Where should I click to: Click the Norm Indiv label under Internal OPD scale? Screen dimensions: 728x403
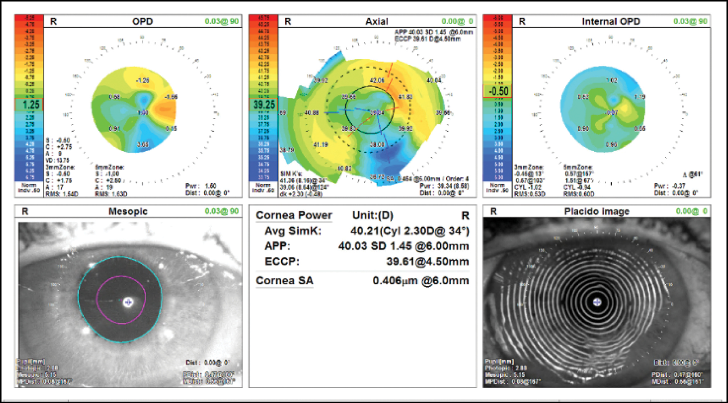(497, 187)
